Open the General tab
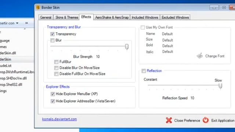 tap(46, 17)
